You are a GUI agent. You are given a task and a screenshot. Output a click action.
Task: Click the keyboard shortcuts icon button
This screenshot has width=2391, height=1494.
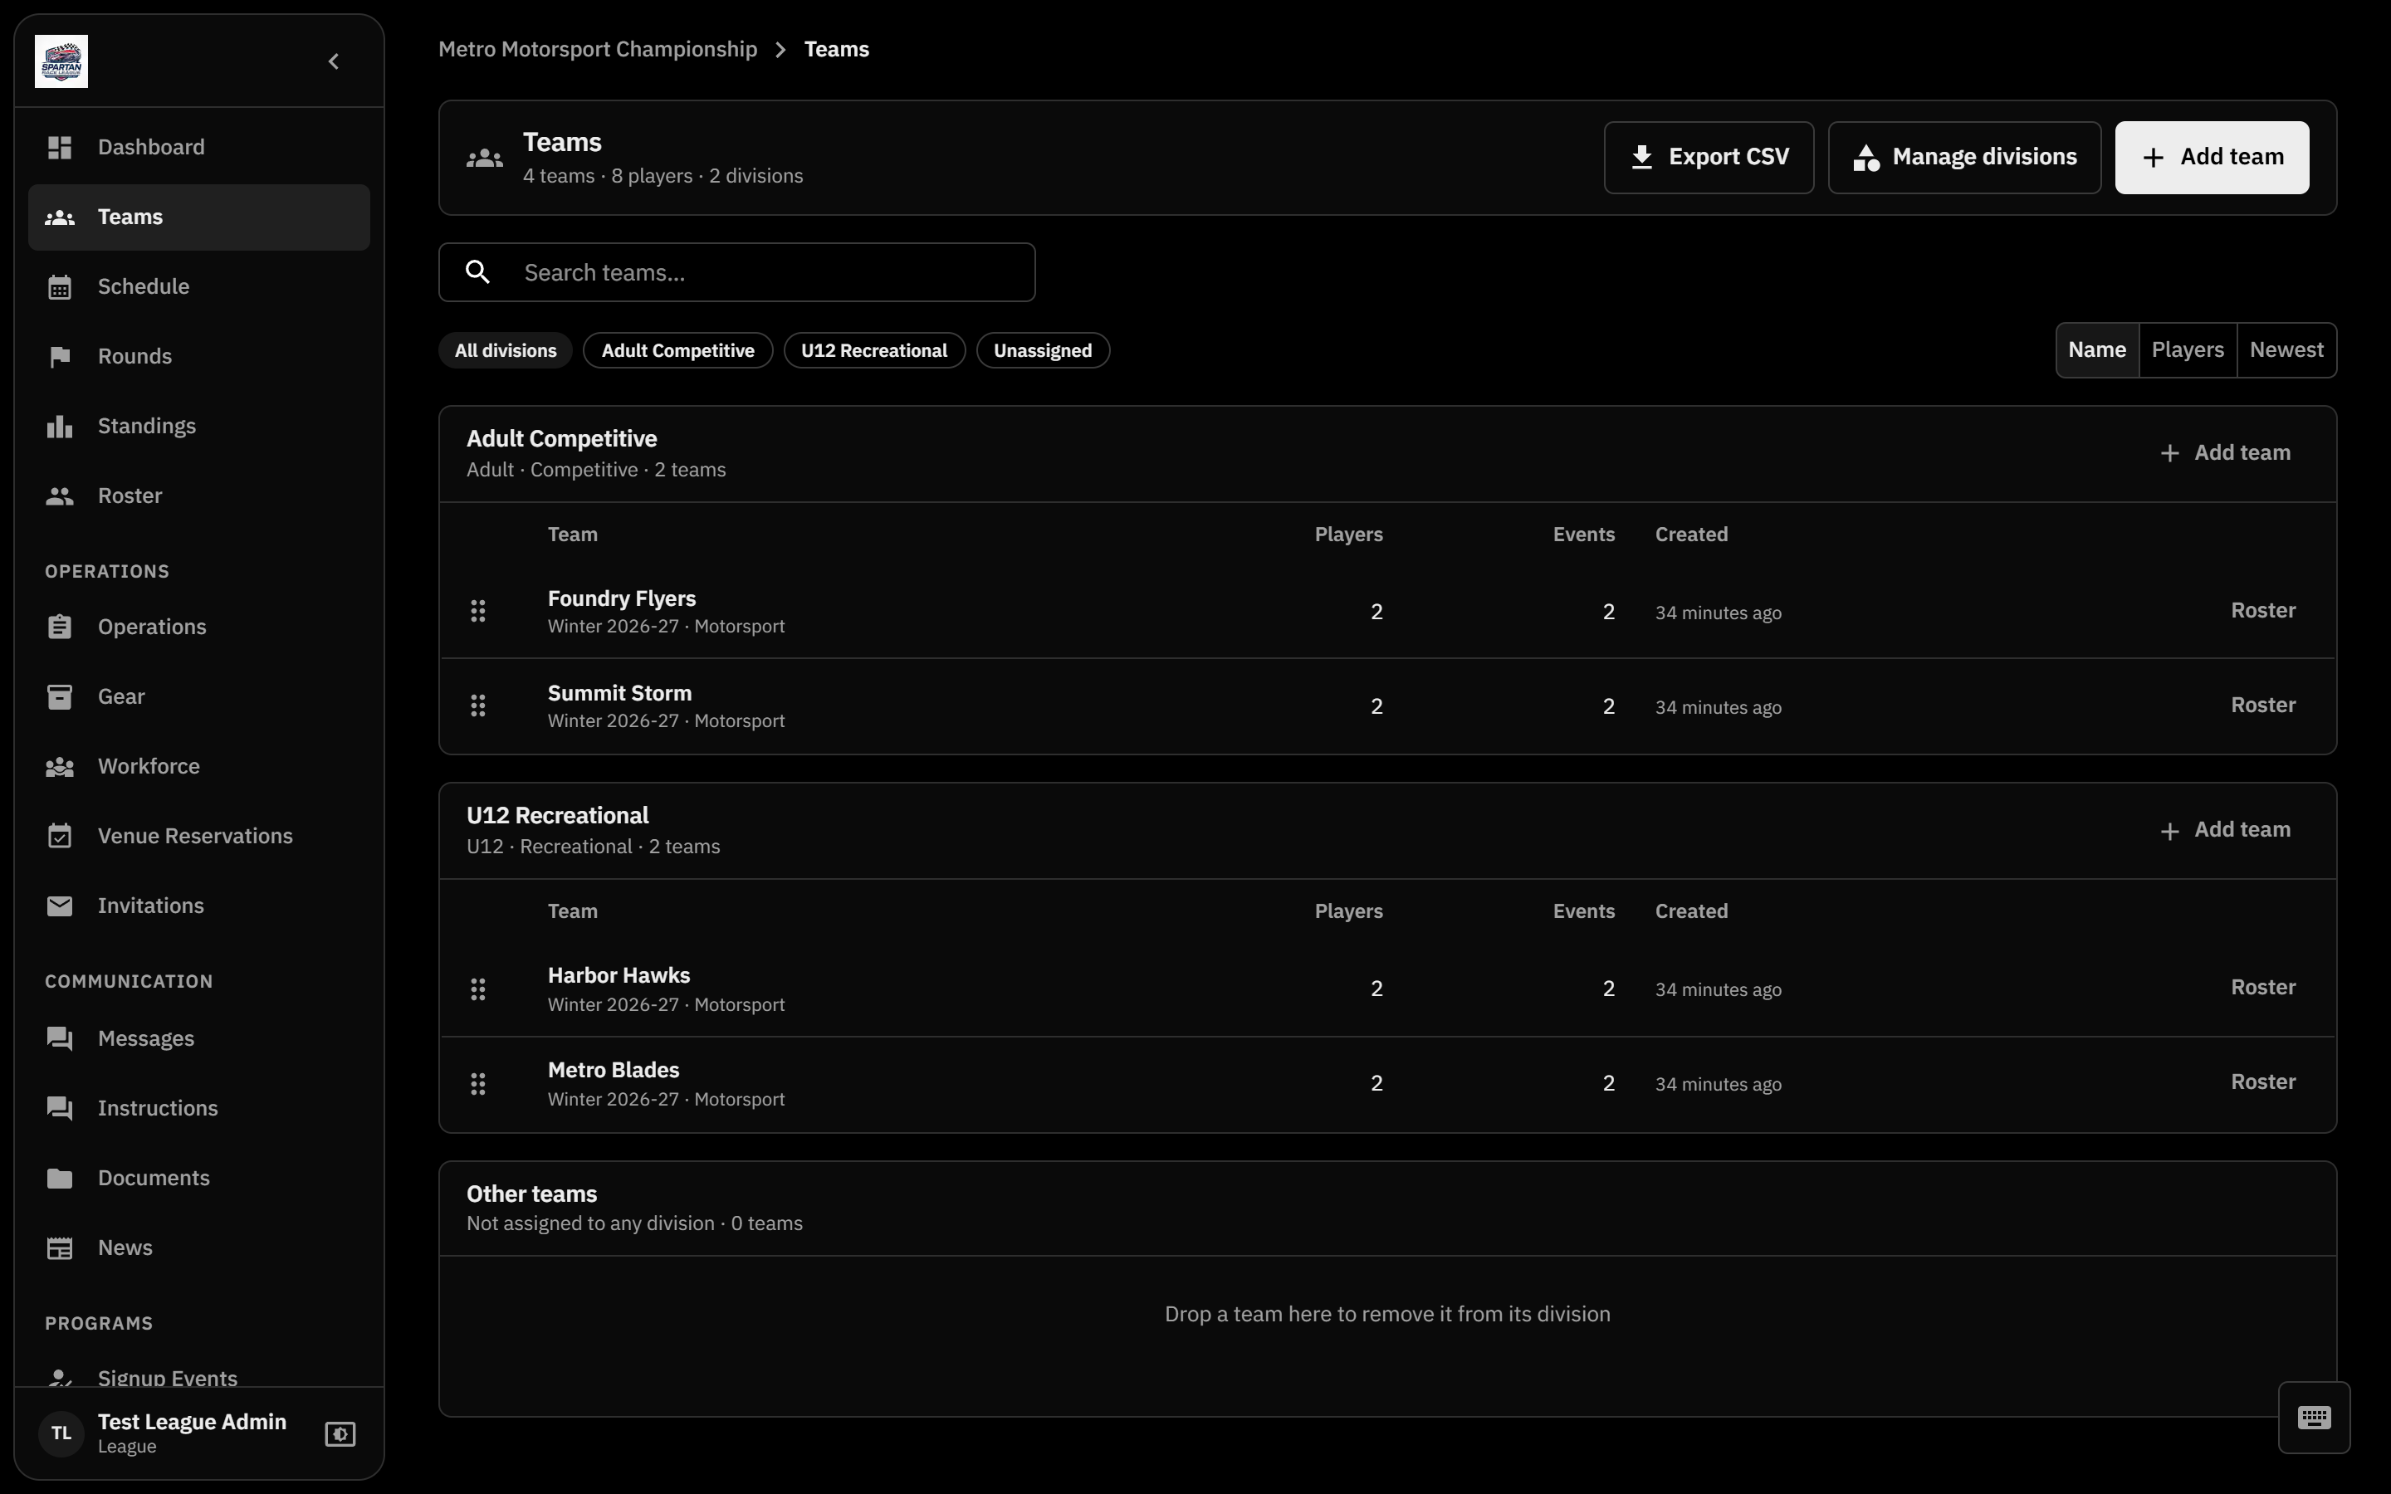(x=2314, y=1417)
